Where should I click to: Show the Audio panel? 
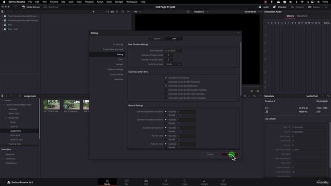(264, 7)
